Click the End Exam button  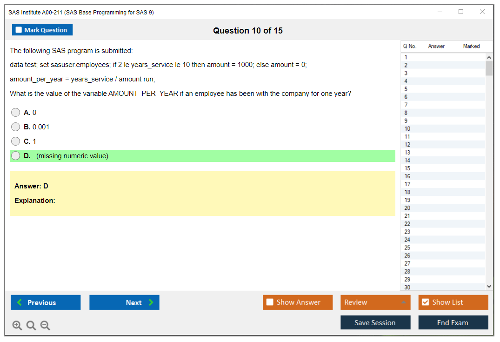tap(453, 322)
